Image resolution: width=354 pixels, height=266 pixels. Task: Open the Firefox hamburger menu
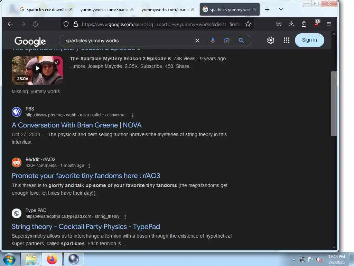coord(329,24)
